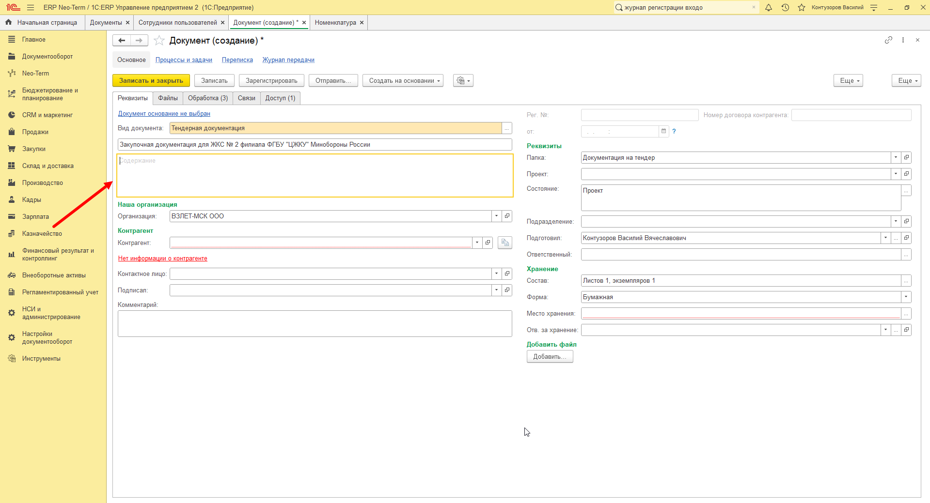
Task: Expand Контрагент dropdown list
Action: (477, 243)
